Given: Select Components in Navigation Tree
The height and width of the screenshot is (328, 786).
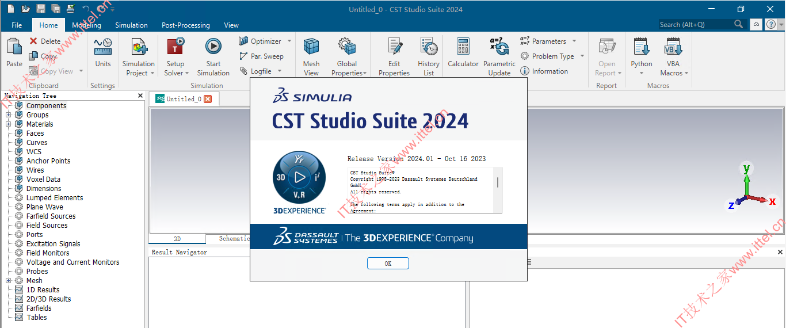Looking at the screenshot, I should pyautogui.click(x=47, y=106).
